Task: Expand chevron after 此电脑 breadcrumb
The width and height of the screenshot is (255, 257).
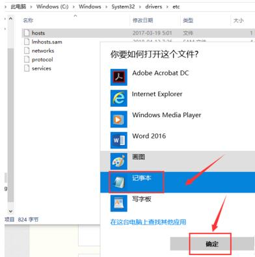Action: click(x=31, y=7)
